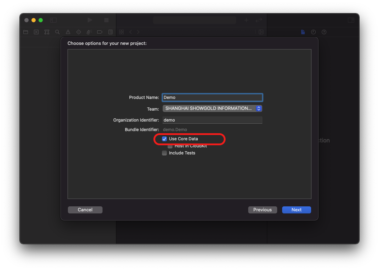Open the Report navigator list icon

(110, 32)
